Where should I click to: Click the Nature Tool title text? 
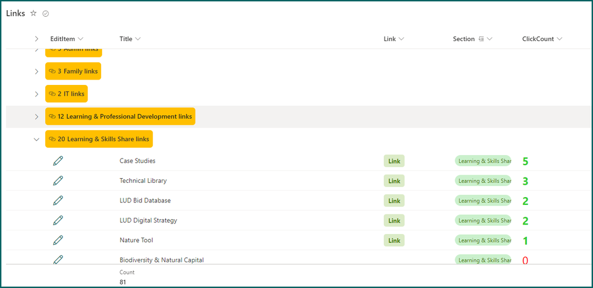click(136, 240)
